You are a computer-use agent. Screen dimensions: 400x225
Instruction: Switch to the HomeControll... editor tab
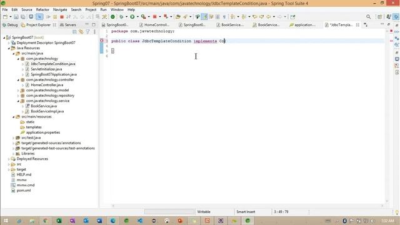click(x=154, y=25)
